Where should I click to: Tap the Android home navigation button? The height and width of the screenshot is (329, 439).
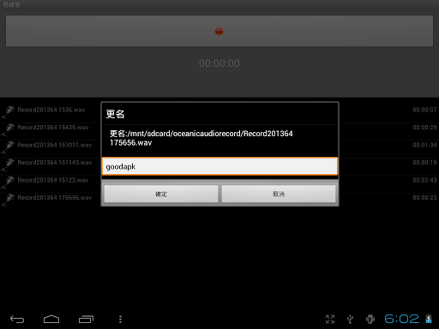(51, 319)
